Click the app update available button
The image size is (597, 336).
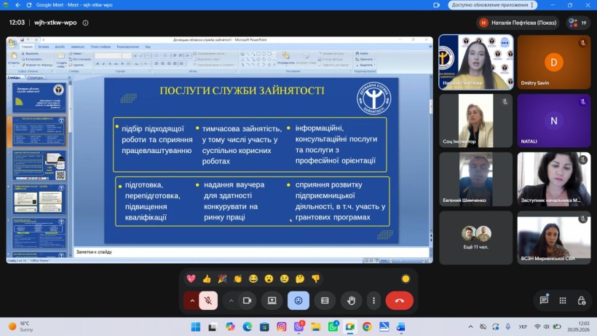pos(492,5)
